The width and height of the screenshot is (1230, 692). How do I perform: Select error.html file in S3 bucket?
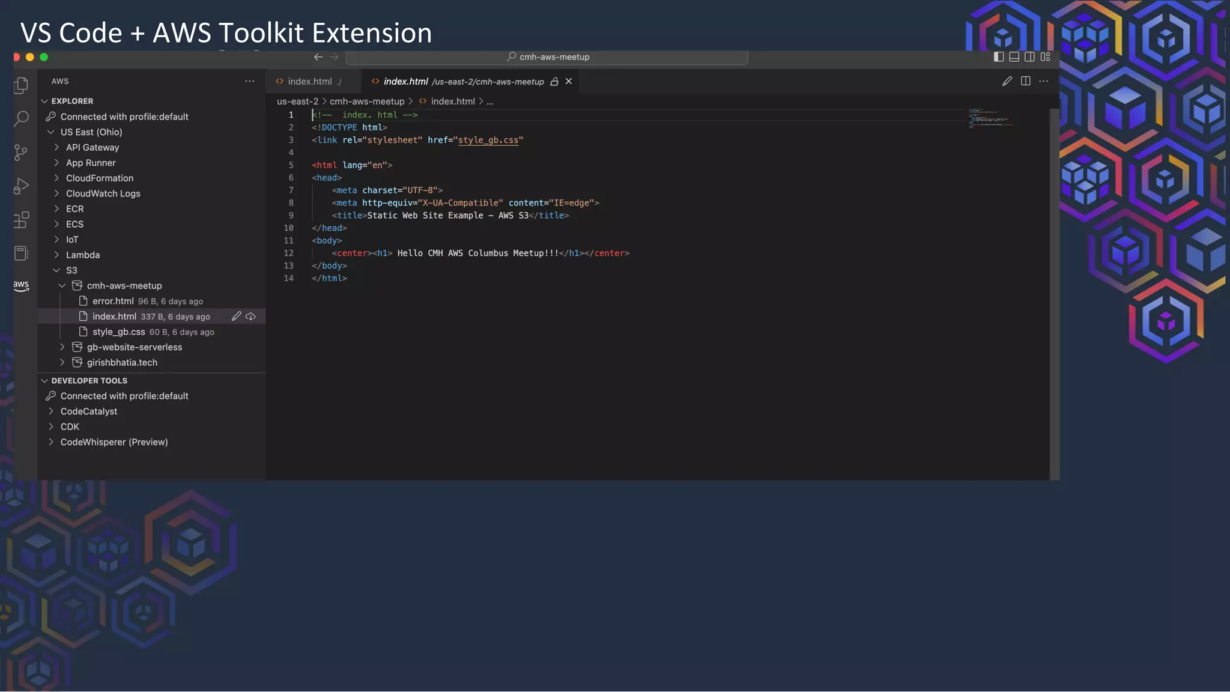coord(151,301)
